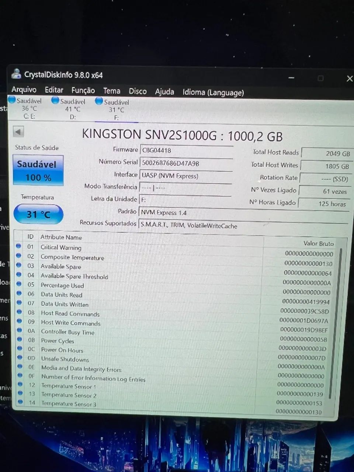Click the blue status dot for Host Write Commands
Viewport: 354px width, 472px height.
tap(20, 321)
